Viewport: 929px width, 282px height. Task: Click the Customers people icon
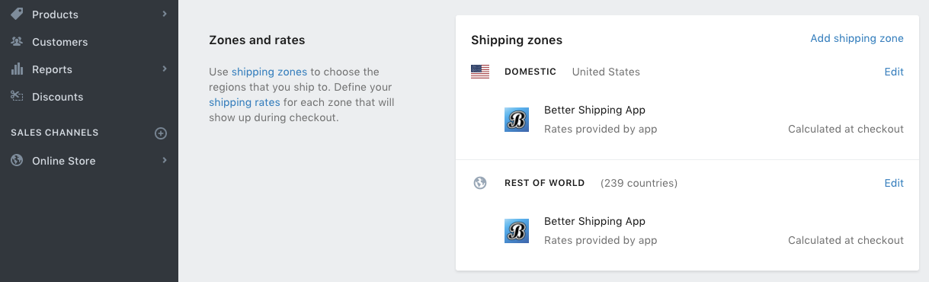(17, 42)
